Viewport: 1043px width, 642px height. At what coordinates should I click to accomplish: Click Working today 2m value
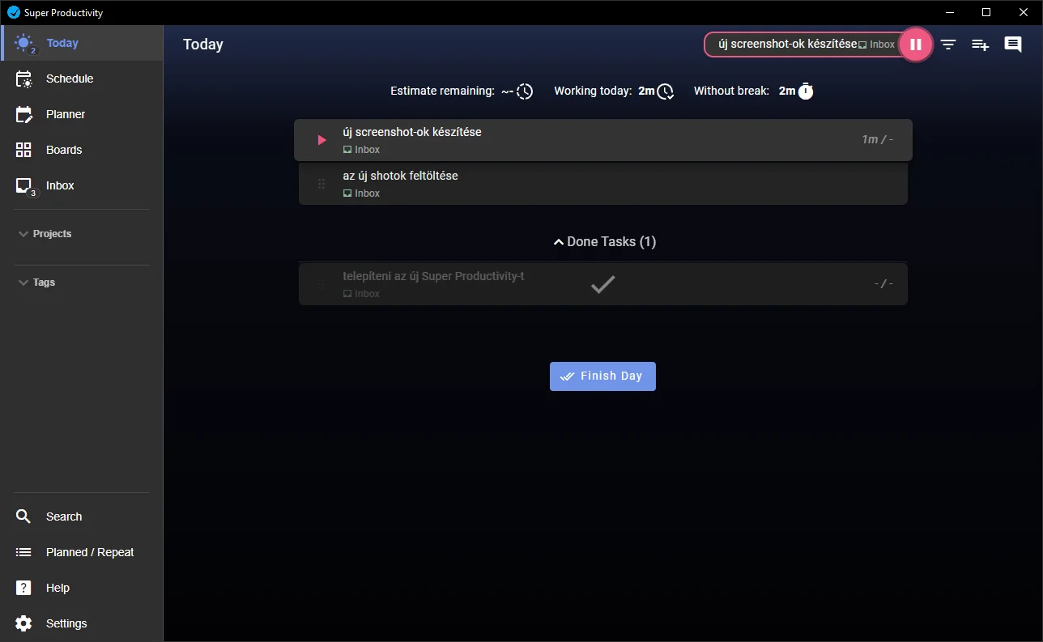click(646, 91)
